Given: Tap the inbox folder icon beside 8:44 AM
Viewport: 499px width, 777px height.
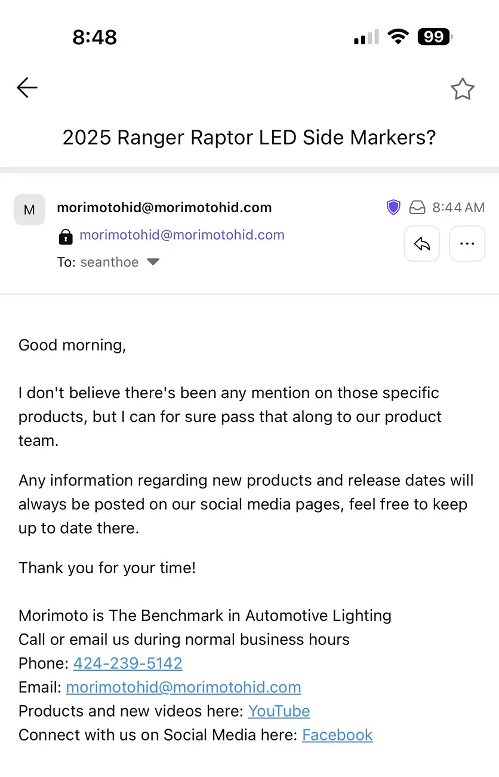Looking at the screenshot, I should [417, 207].
